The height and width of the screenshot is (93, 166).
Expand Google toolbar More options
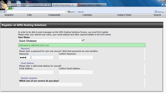point(81,12)
